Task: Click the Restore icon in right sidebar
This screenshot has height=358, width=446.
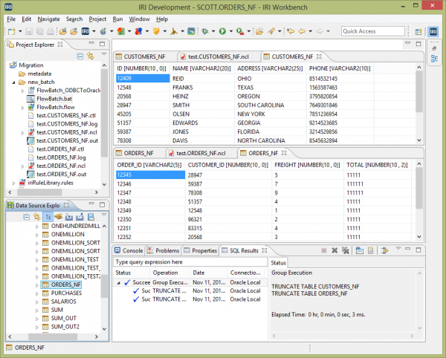Action: coord(434,48)
